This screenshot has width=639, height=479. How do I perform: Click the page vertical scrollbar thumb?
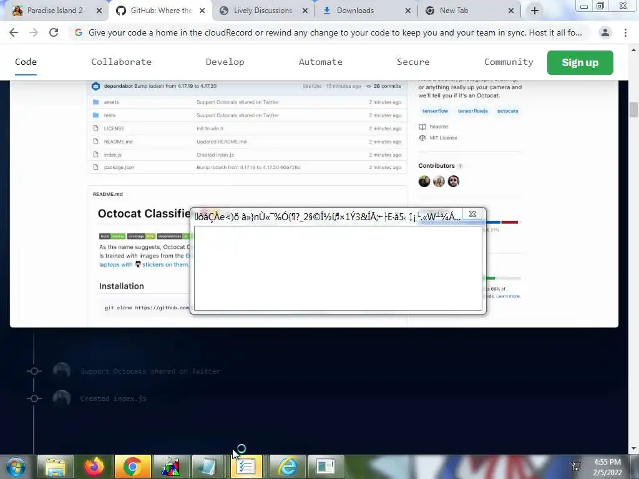point(633,110)
